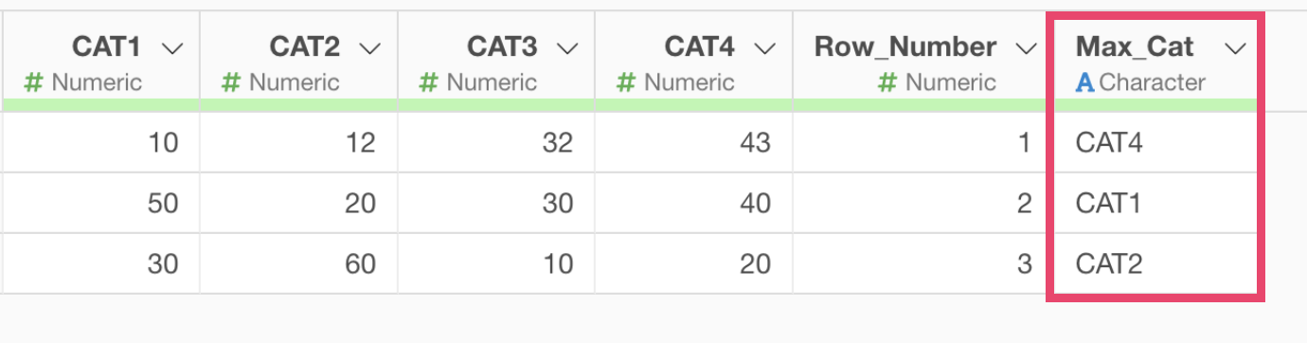
Task: Click the CAT2 cell with value 60
Action: point(298,263)
